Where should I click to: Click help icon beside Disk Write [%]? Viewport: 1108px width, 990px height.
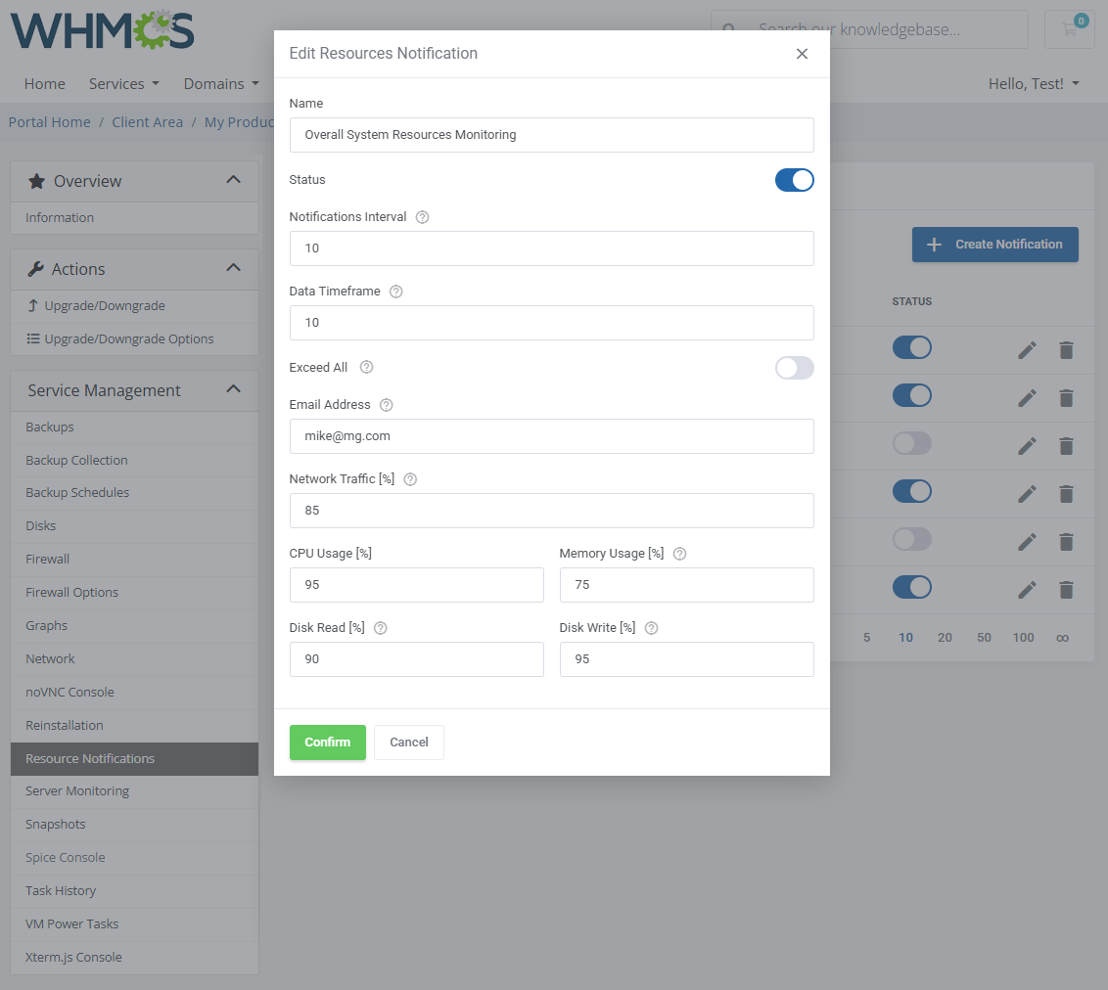[x=652, y=628]
